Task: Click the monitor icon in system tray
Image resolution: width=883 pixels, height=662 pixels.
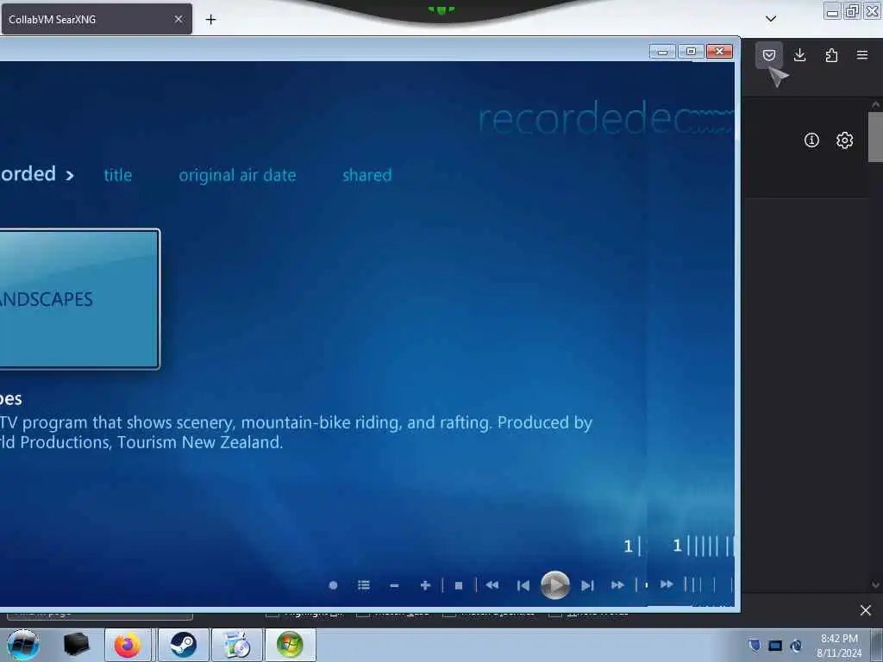Action: [x=775, y=646]
